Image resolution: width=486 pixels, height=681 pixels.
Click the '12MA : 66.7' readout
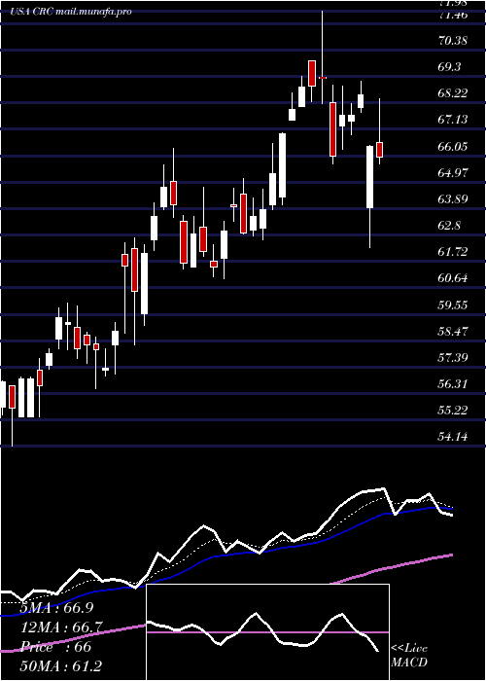[61, 627]
